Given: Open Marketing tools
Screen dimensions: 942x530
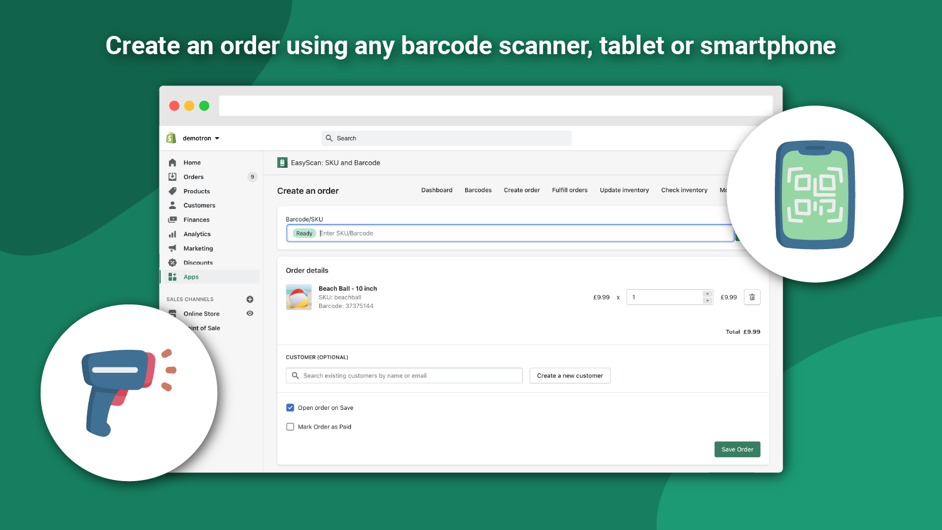Looking at the screenshot, I should 197,248.
